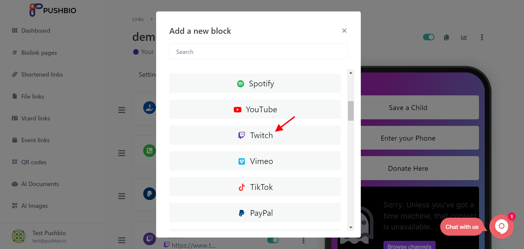Click the YouTube logo icon
This screenshot has width=524, height=249.
pyautogui.click(x=237, y=110)
